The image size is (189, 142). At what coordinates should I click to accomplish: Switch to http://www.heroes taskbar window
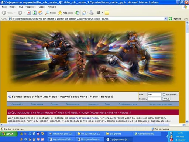click(x=90, y=139)
